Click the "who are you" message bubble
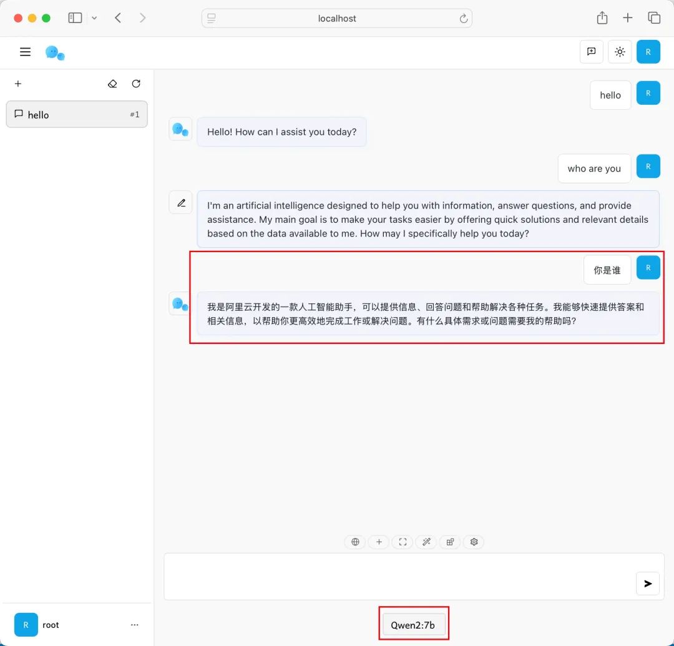Image resolution: width=674 pixels, height=646 pixels. (594, 169)
